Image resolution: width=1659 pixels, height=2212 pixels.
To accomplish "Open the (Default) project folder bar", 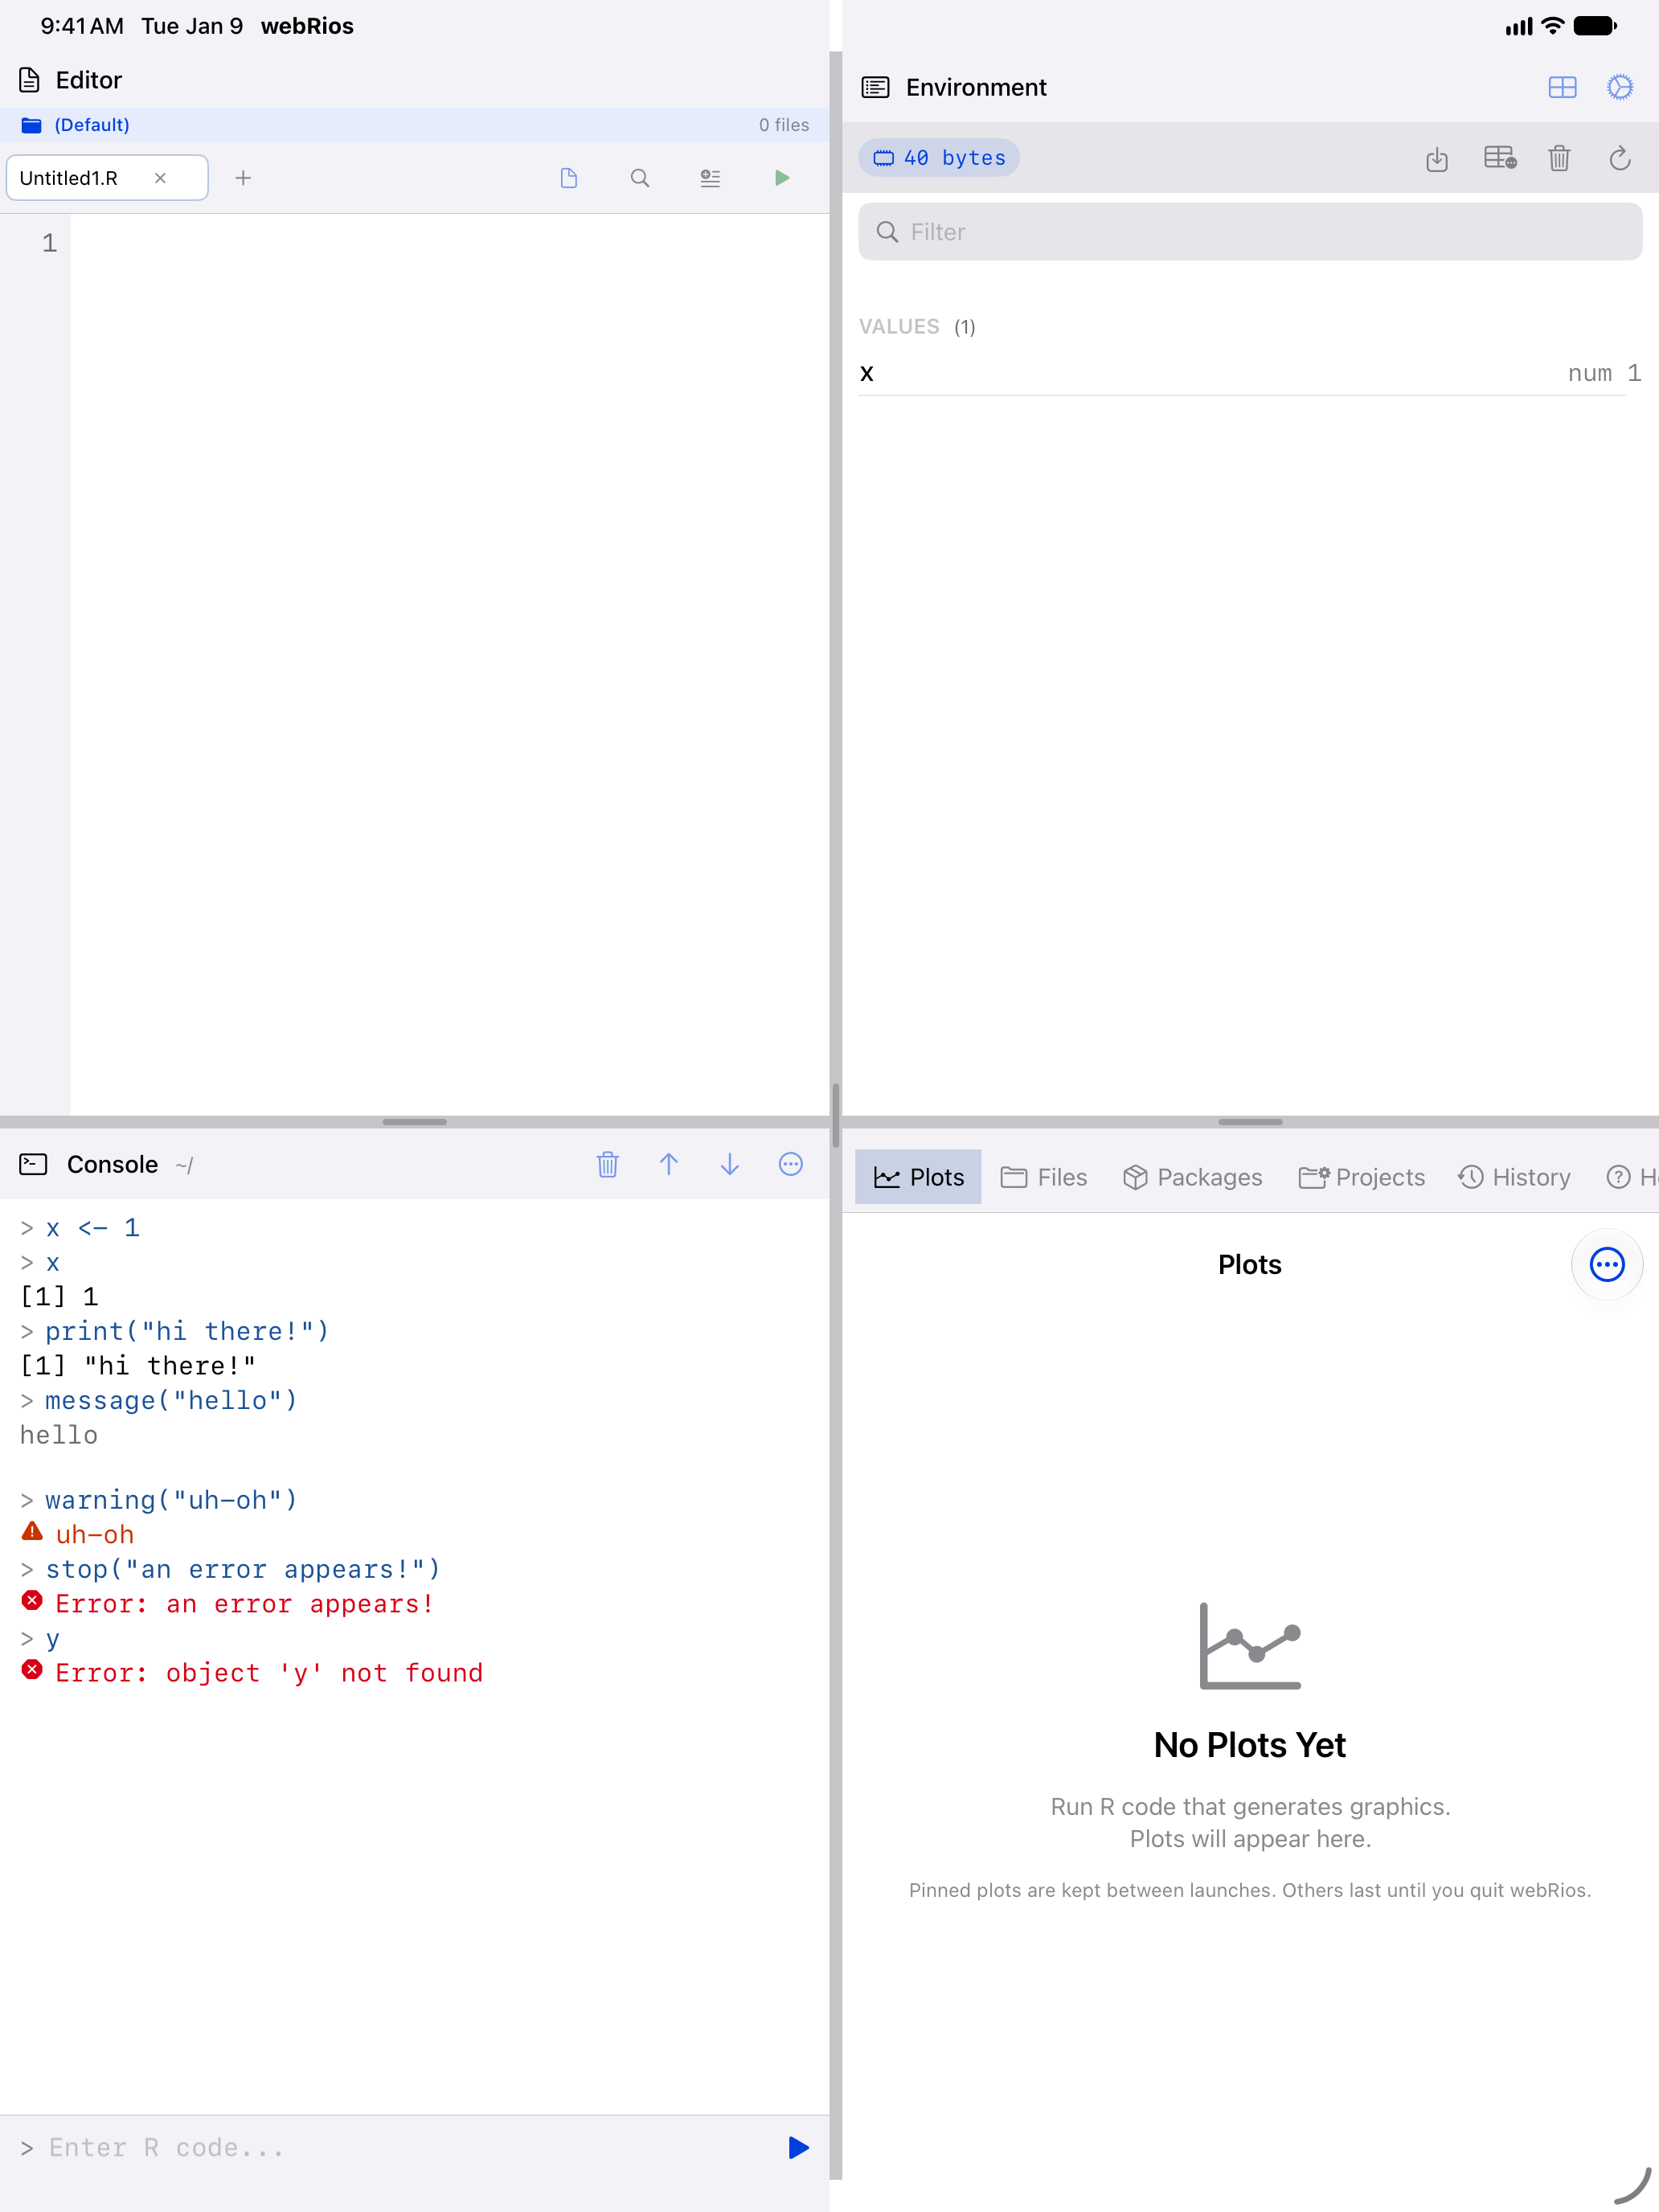I will tap(414, 125).
